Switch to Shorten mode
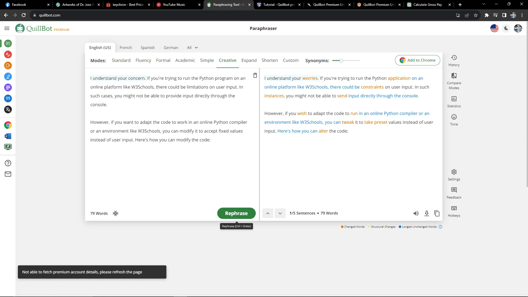 pos(269,60)
